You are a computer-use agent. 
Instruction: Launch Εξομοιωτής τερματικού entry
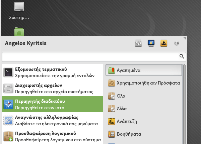coord(53,73)
